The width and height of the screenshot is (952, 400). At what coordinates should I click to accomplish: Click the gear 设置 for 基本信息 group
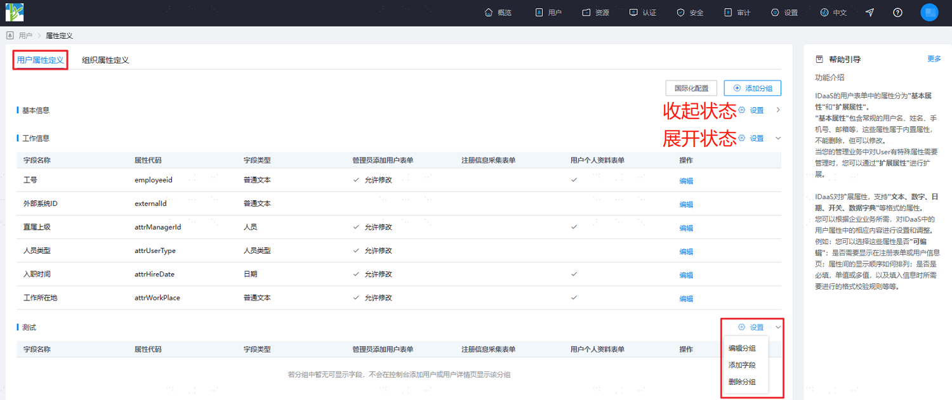pyautogui.click(x=751, y=110)
